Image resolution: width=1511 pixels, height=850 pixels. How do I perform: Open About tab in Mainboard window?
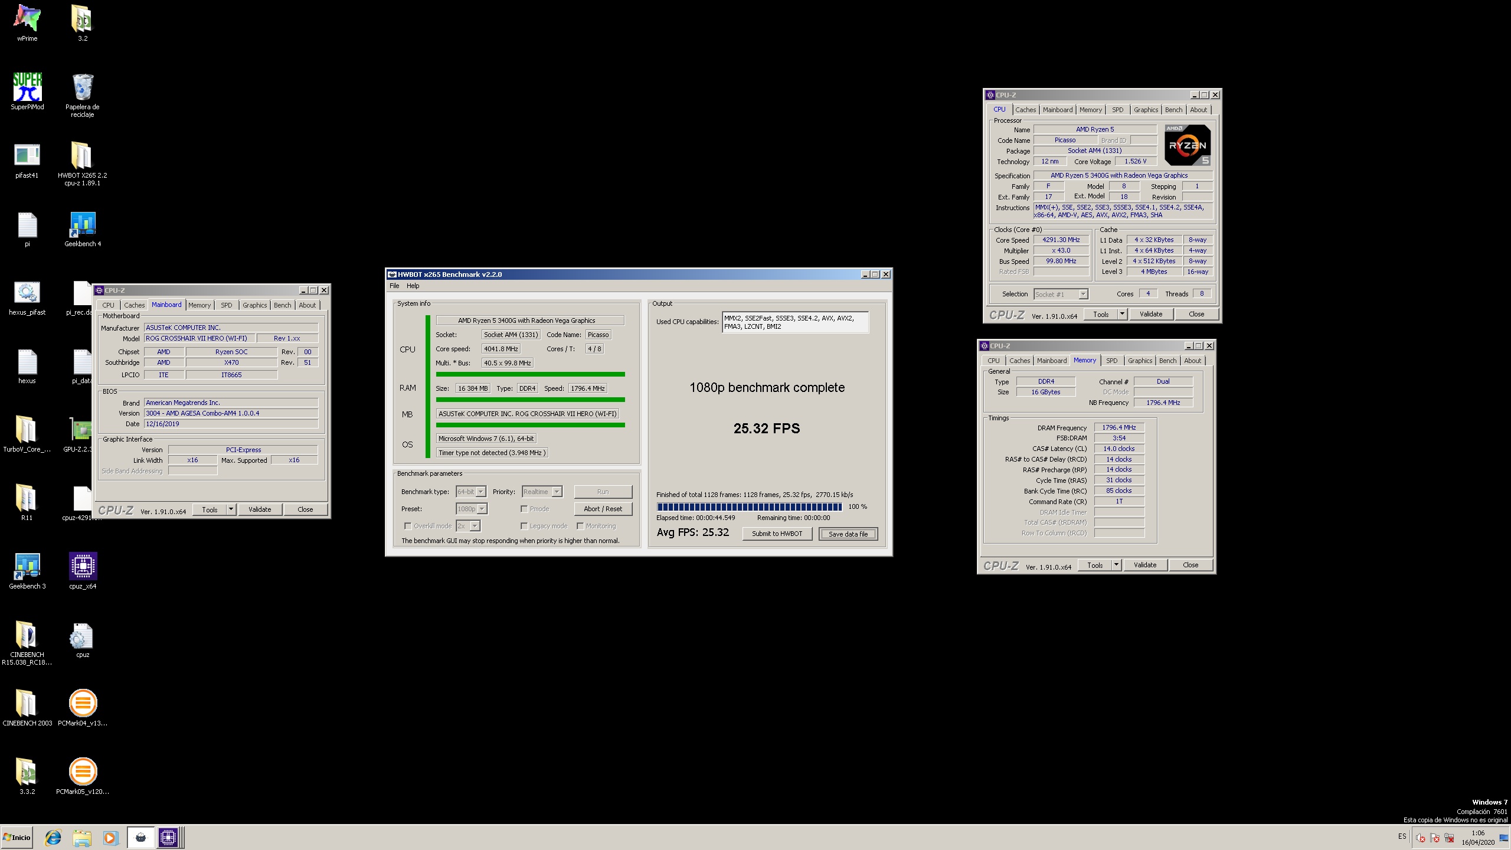[308, 305]
